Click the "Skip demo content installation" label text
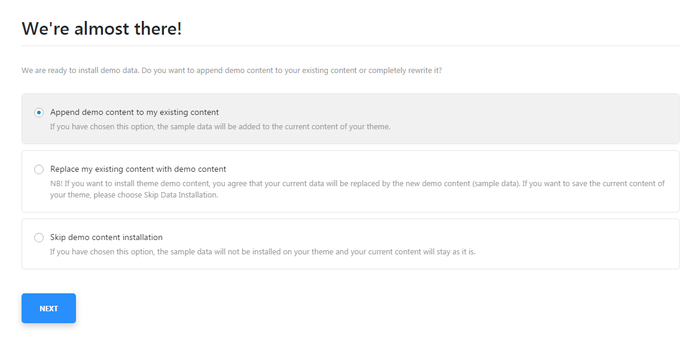Screen dimensions: 697x337 (x=106, y=237)
